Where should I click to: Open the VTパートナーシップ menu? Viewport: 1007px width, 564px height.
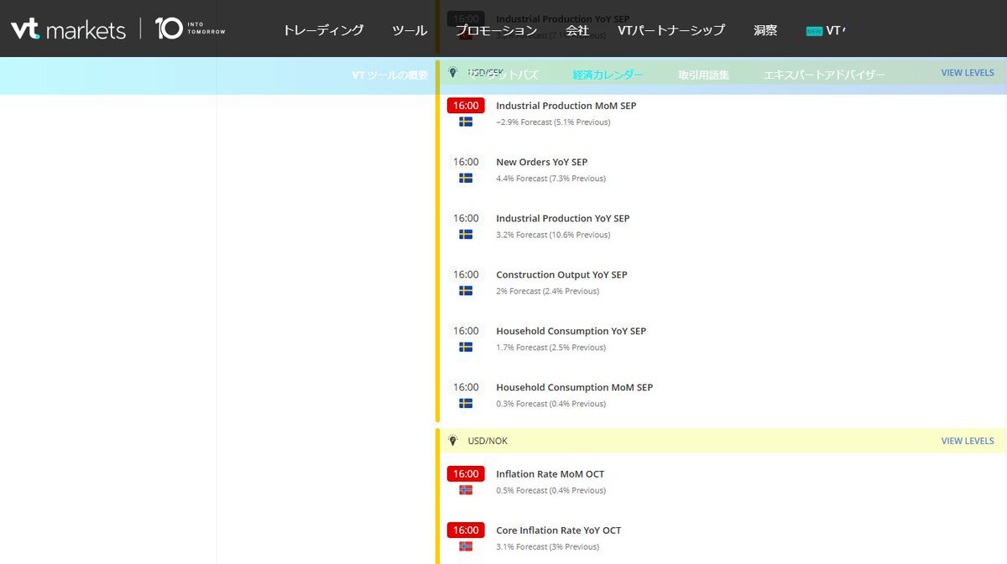pyautogui.click(x=670, y=30)
